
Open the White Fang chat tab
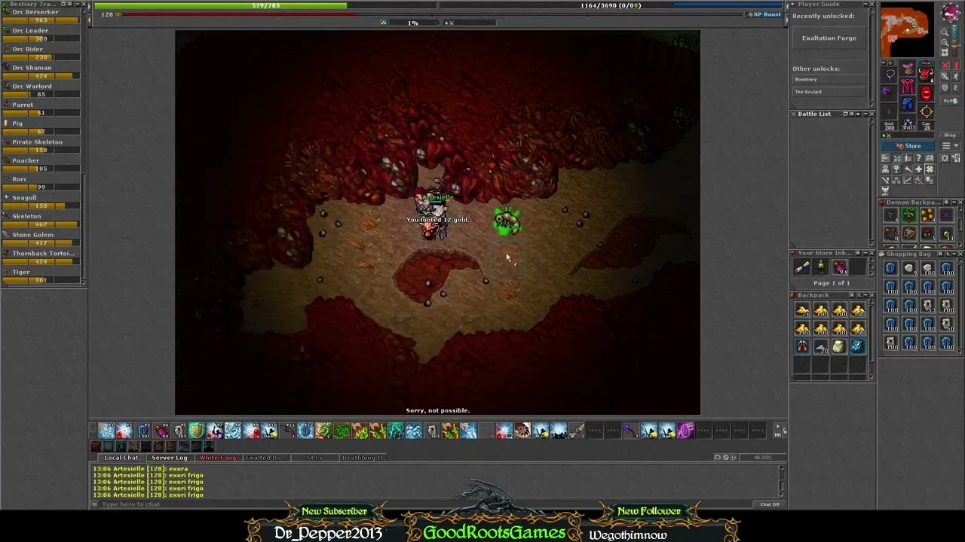[x=218, y=458]
